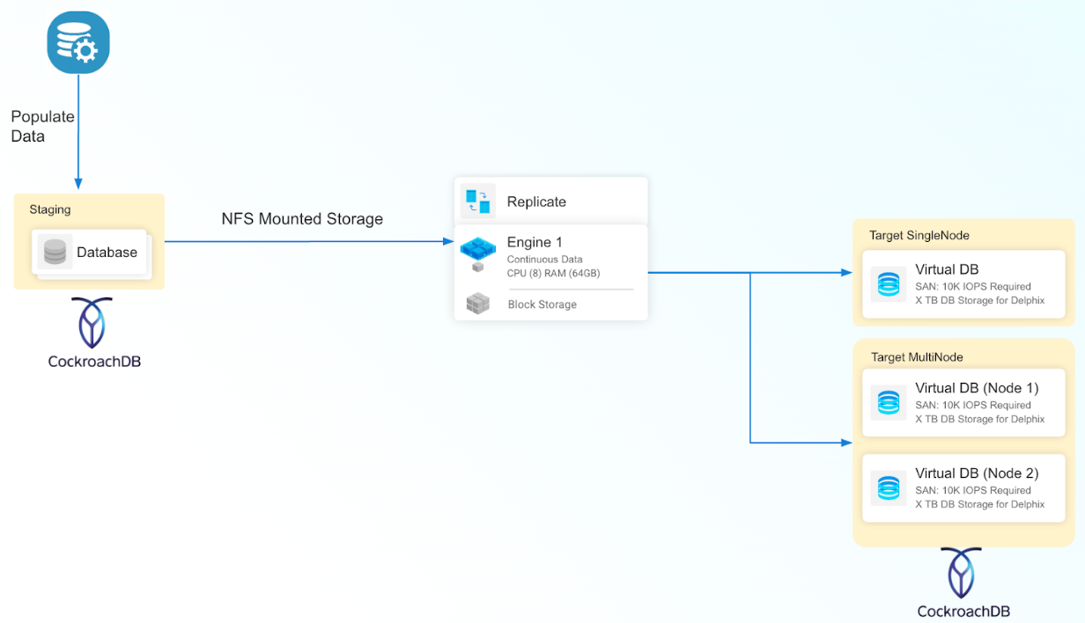The width and height of the screenshot is (1085, 623).
Task: Click the Virtual DB (Node 1) icon
Action: point(889,402)
